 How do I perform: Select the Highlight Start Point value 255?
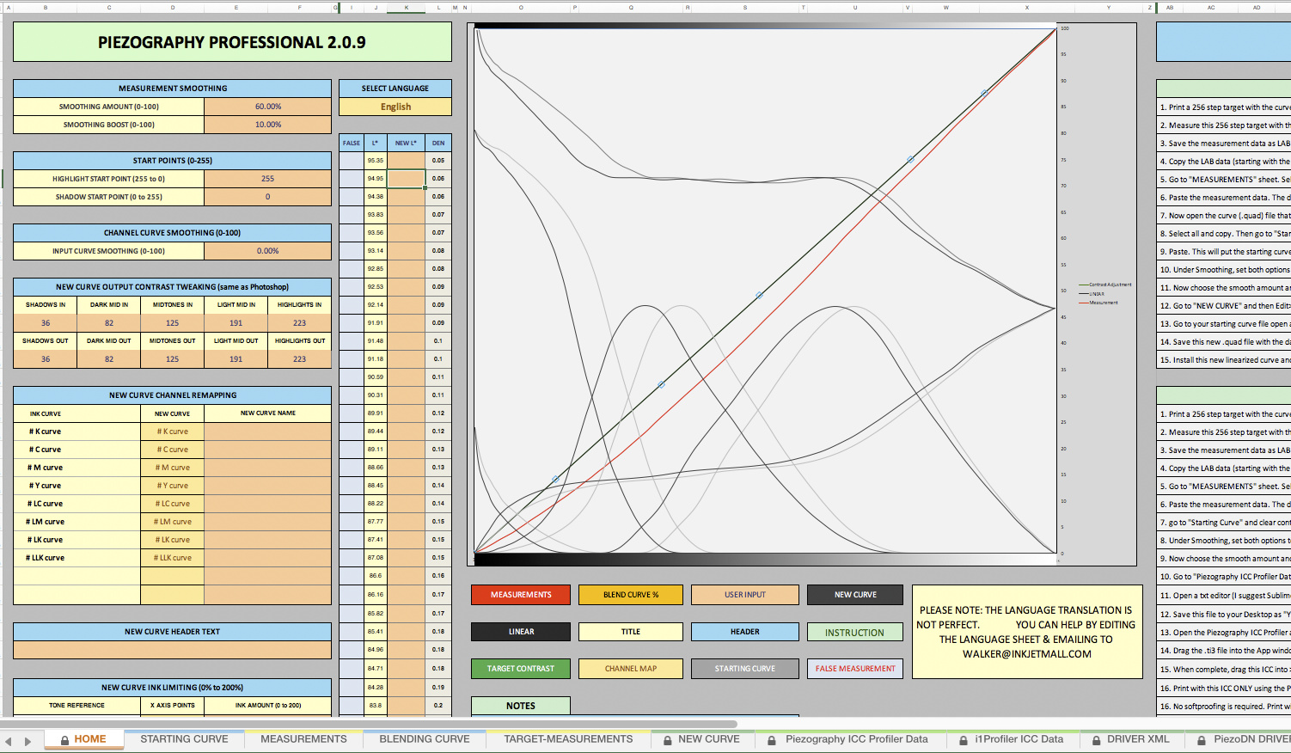(x=267, y=179)
